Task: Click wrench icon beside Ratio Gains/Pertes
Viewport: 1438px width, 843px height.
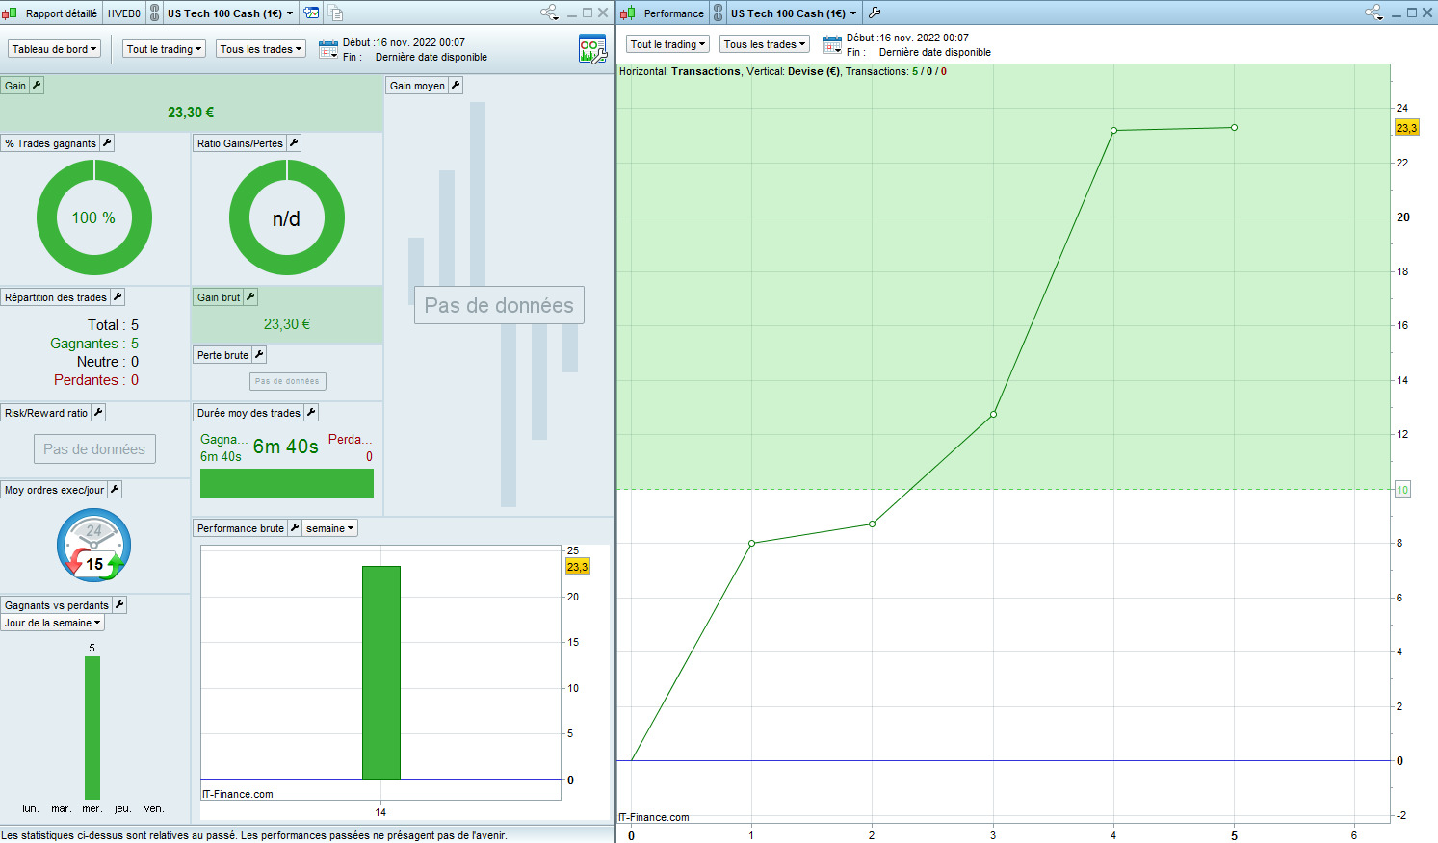Action: [294, 143]
